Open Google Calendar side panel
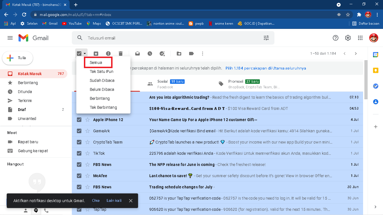The width and height of the screenshot is (383, 215). point(375,55)
